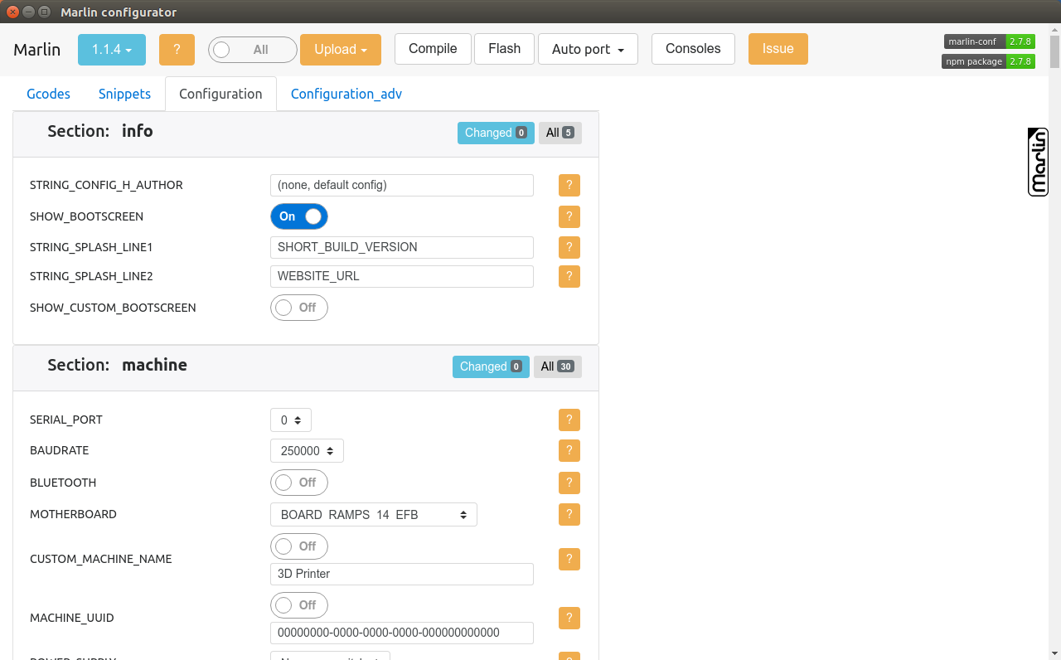The image size is (1061, 660).
Task: Click help icon next to MACHINE_UUID
Action: point(569,618)
